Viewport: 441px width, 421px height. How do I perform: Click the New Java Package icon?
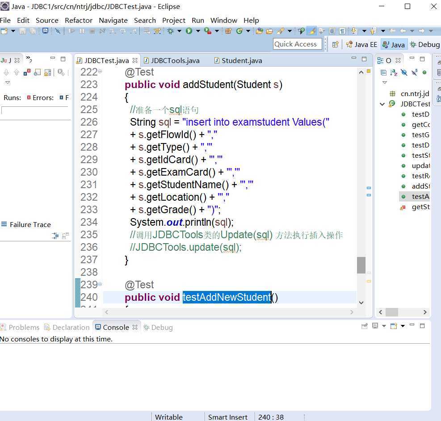pyautogui.click(x=228, y=31)
